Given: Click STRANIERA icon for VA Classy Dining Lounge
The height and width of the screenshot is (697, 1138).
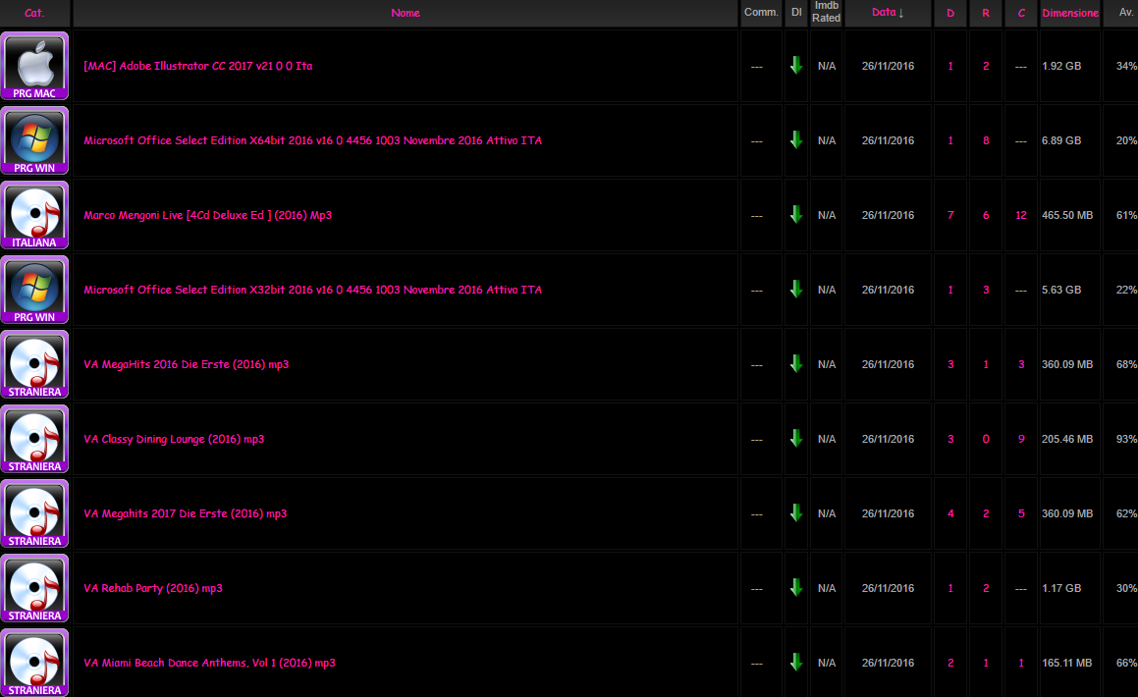Looking at the screenshot, I should click(34, 440).
